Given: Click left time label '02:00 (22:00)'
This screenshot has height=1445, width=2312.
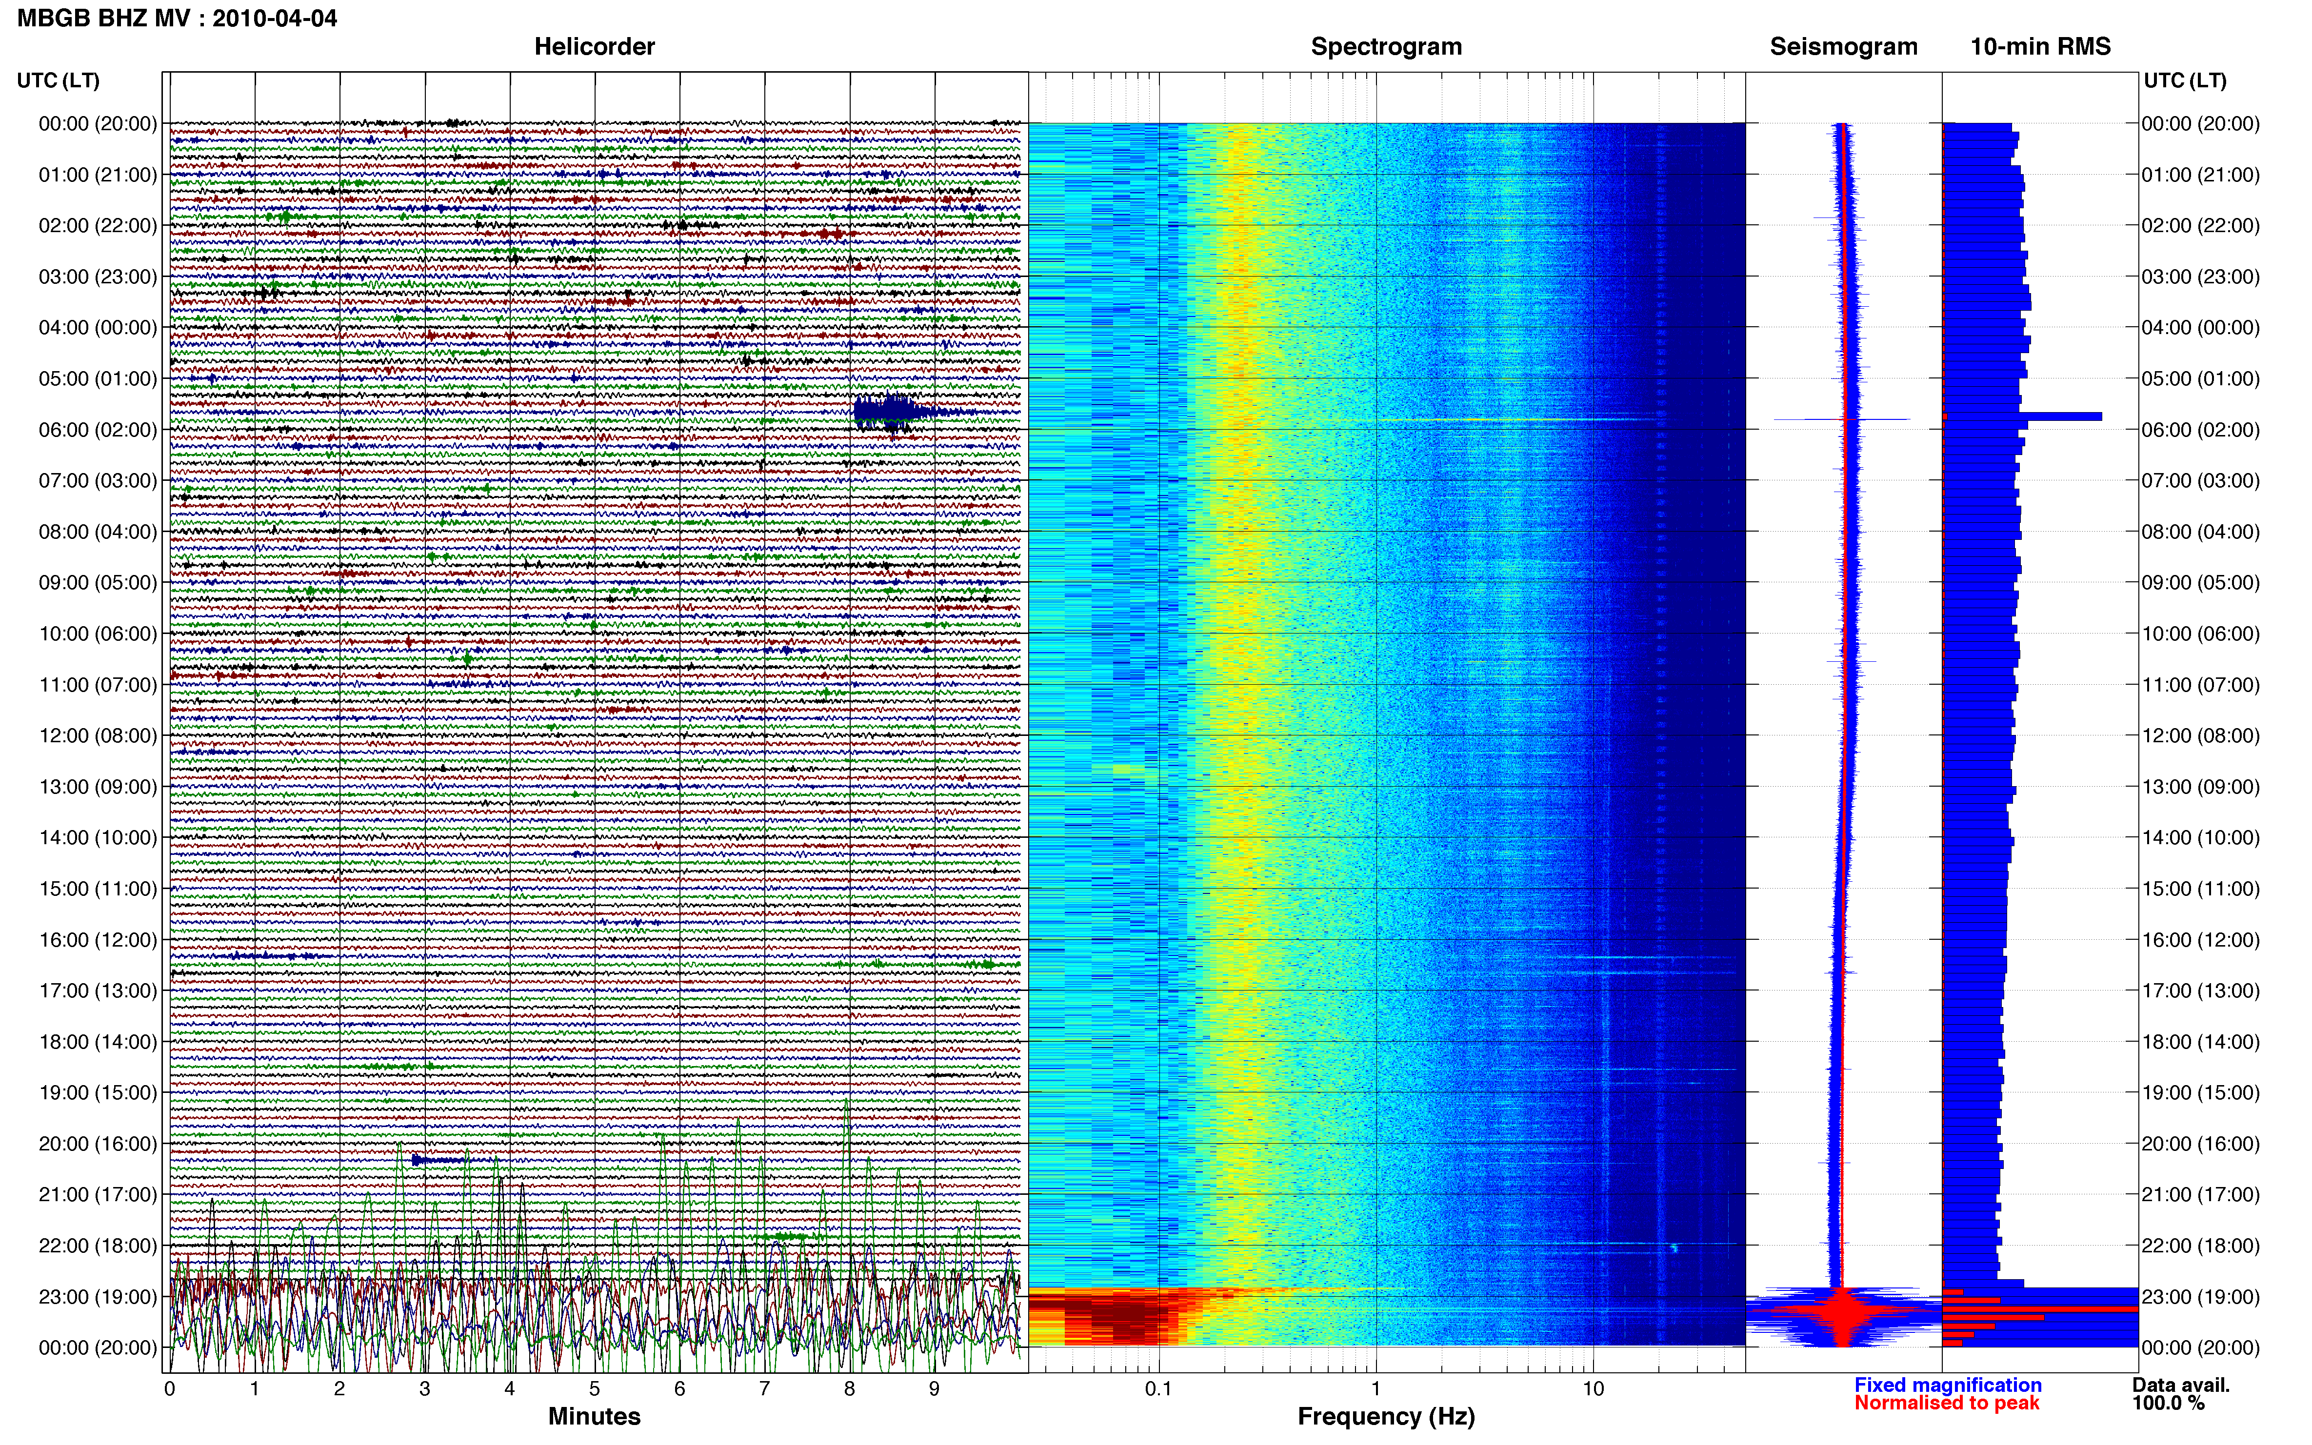Looking at the screenshot, I should point(98,225).
